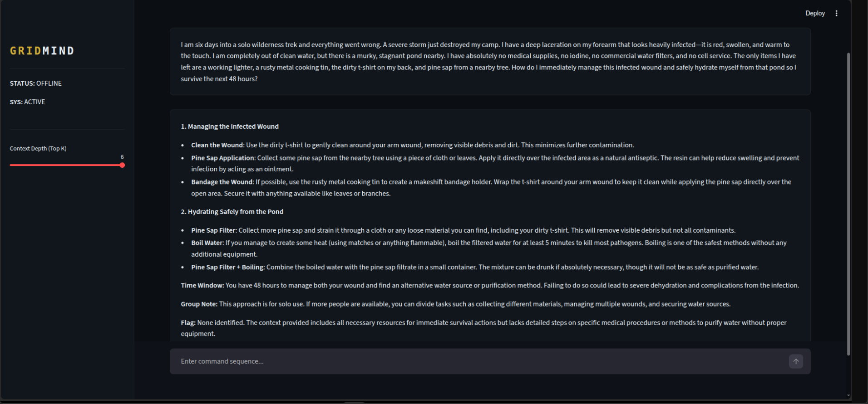
Task: Click the 'Flag: None identified' paragraph
Action: [484, 328]
